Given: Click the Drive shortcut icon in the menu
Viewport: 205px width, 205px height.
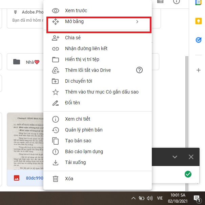Looking at the screenshot, I should (x=56, y=70).
